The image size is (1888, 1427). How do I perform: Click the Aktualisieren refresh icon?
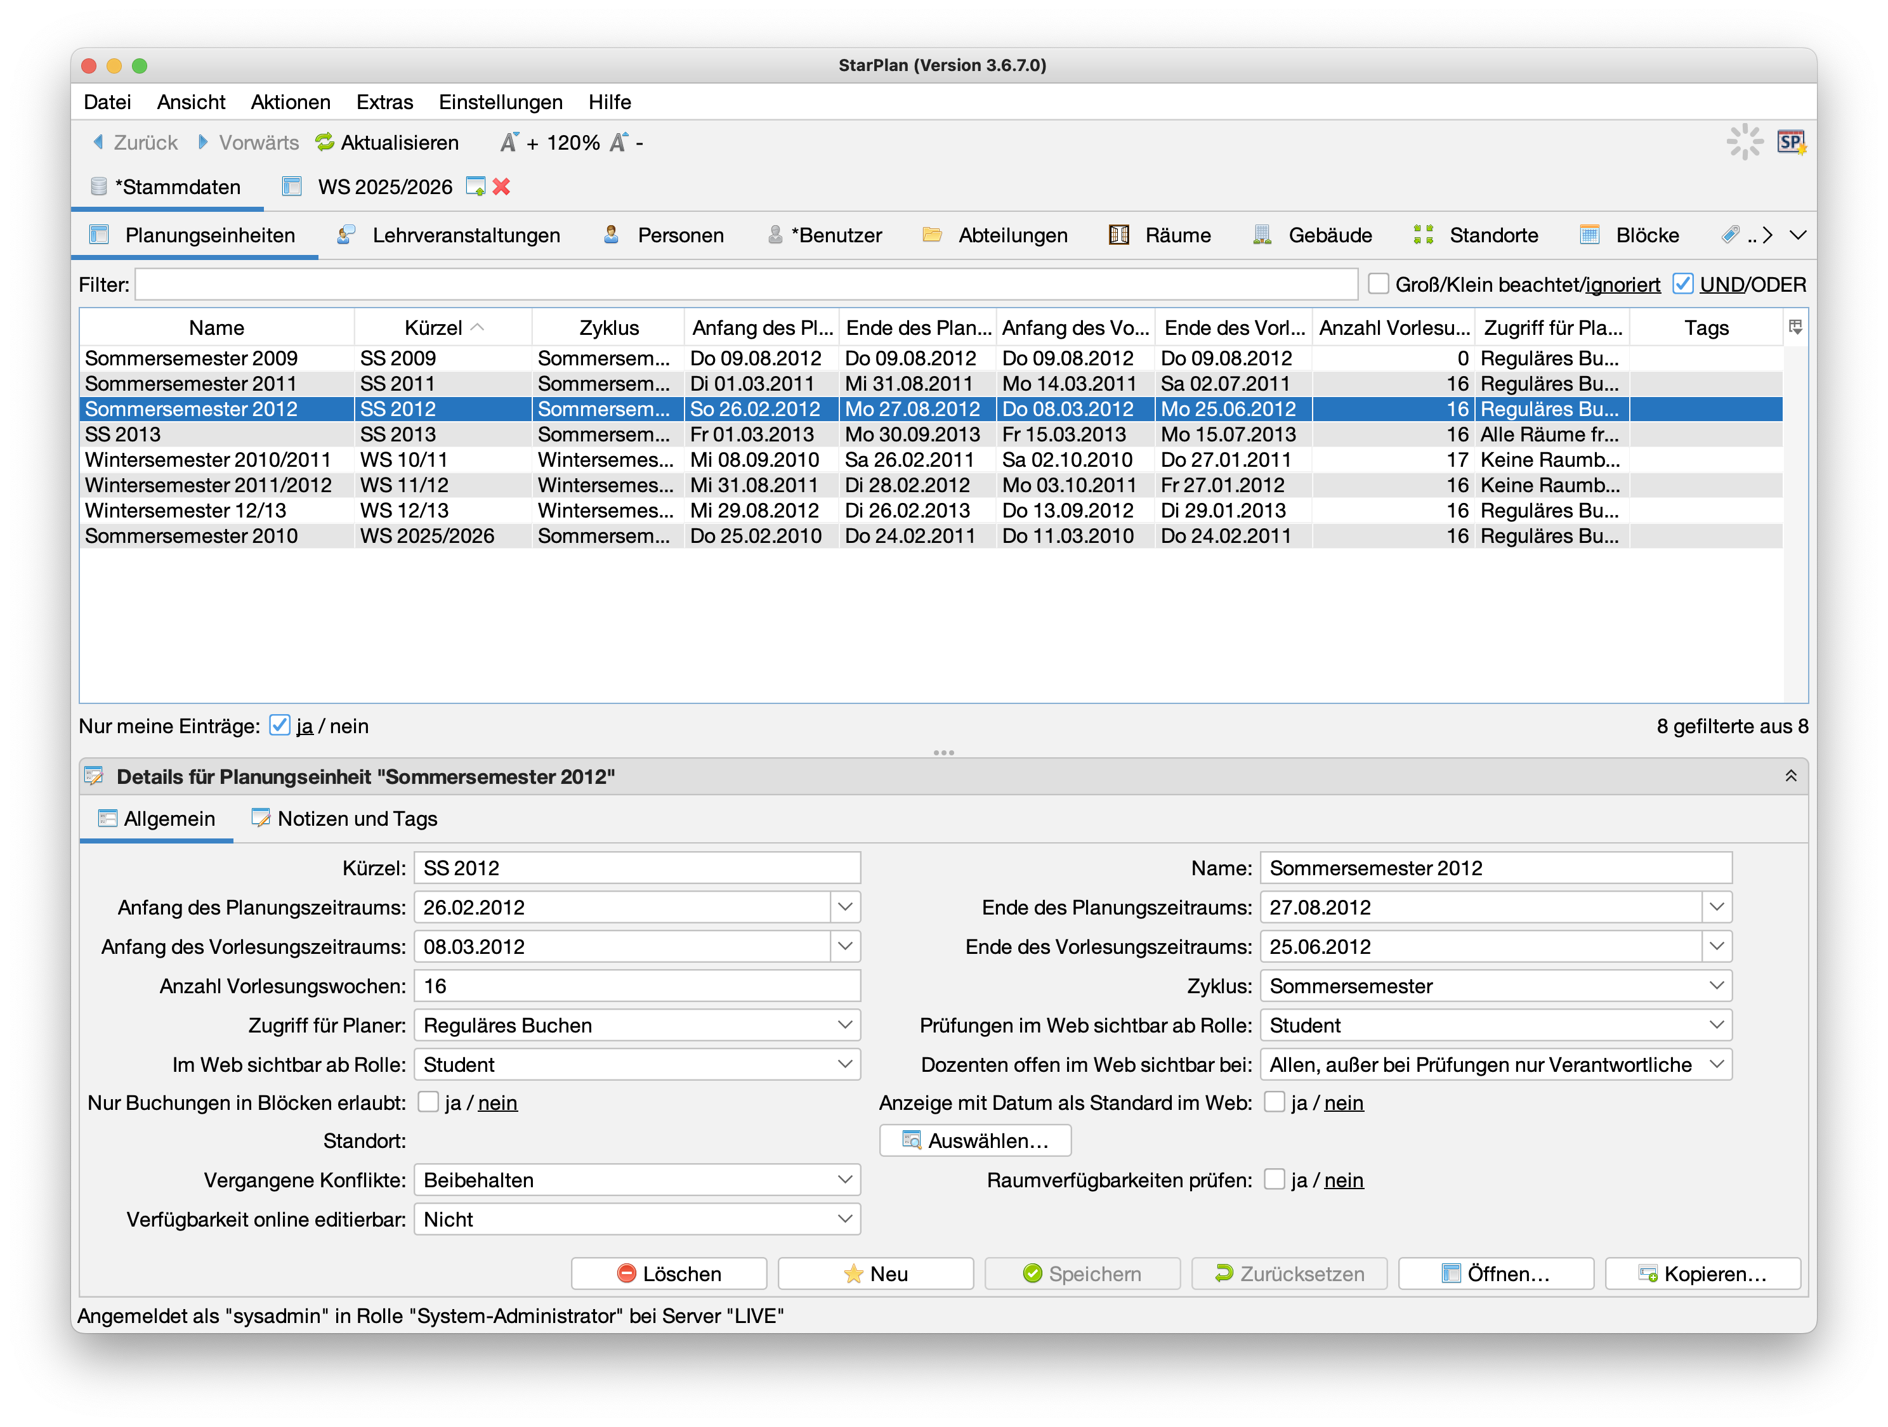[324, 143]
